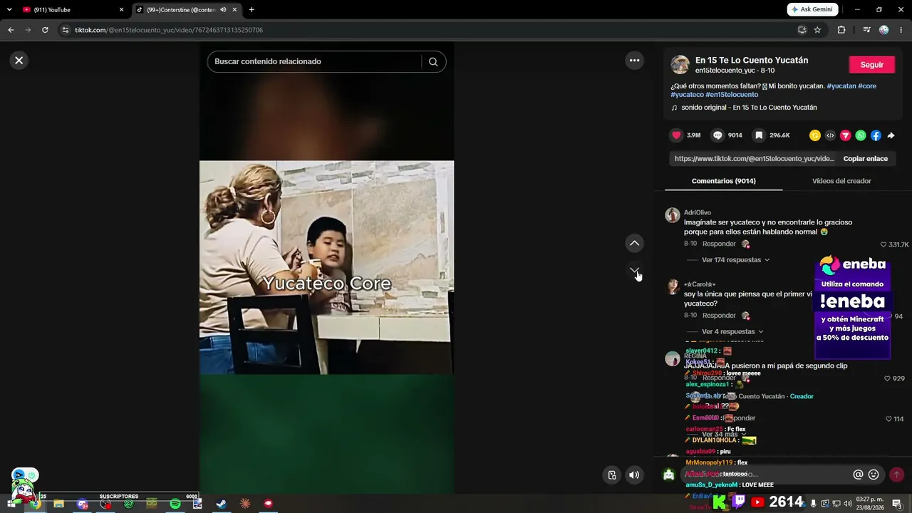Toggle the auto-scroll button beside volume
The width and height of the screenshot is (912, 513).
pos(611,475)
